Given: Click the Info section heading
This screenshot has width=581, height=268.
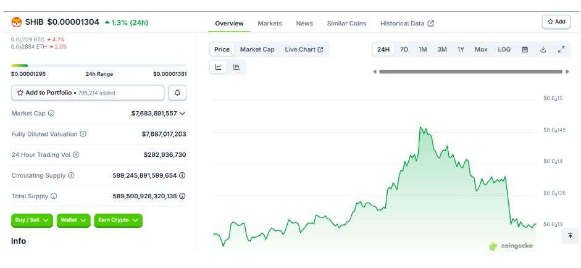Looking at the screenshot, I should (19, 241).
